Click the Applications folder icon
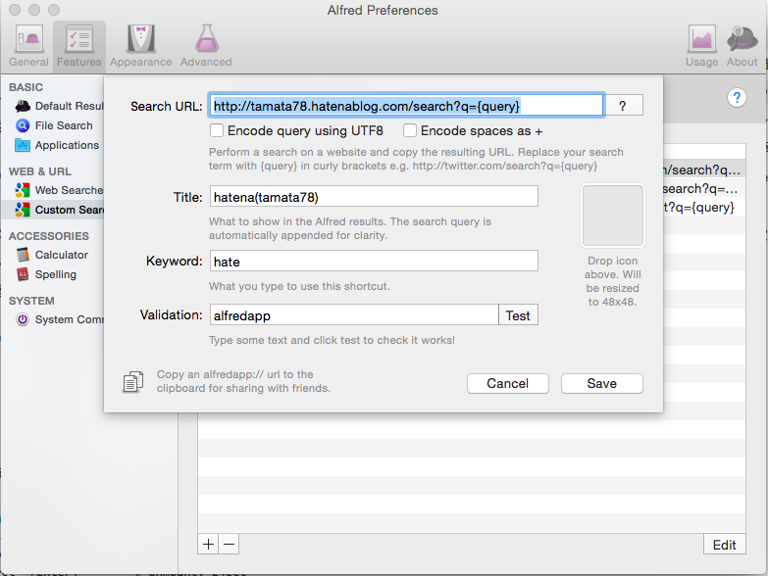Screen dimensions: 768x576 point(23,145)
